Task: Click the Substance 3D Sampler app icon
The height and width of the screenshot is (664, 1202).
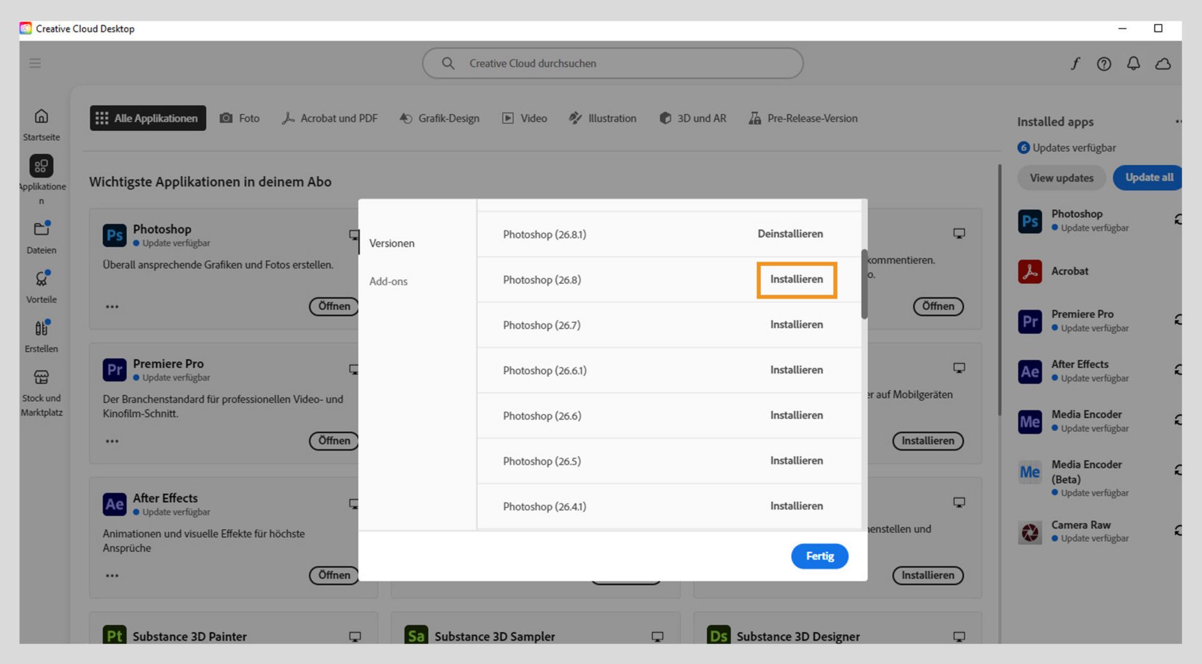Action: coord(416,635)
